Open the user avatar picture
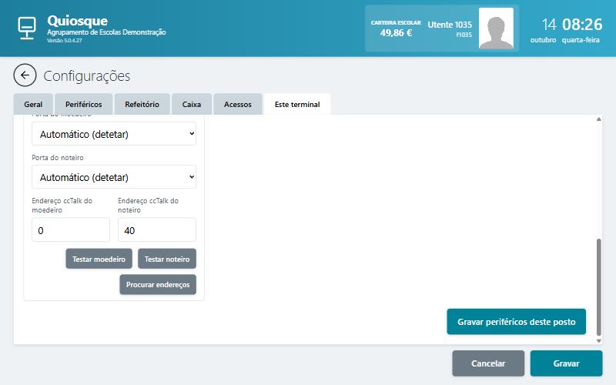 (496, 28)
